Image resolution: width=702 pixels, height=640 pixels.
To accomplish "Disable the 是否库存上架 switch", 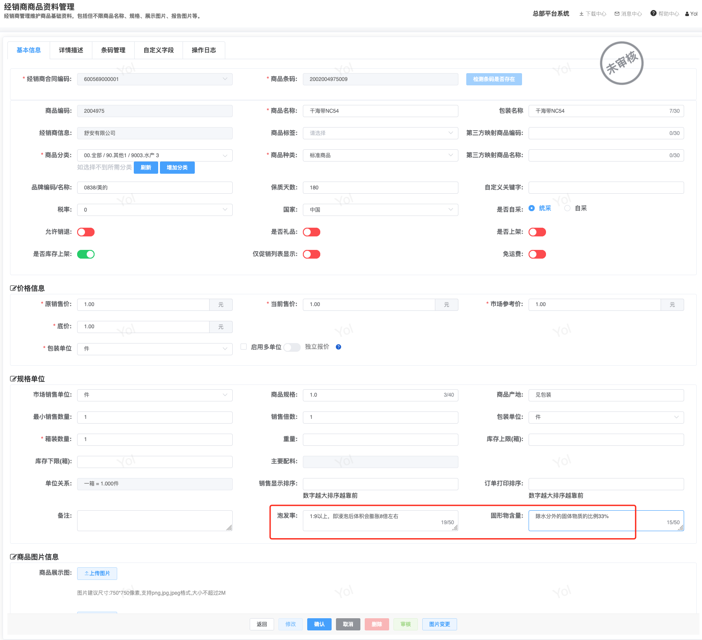I will click(86, 254).
